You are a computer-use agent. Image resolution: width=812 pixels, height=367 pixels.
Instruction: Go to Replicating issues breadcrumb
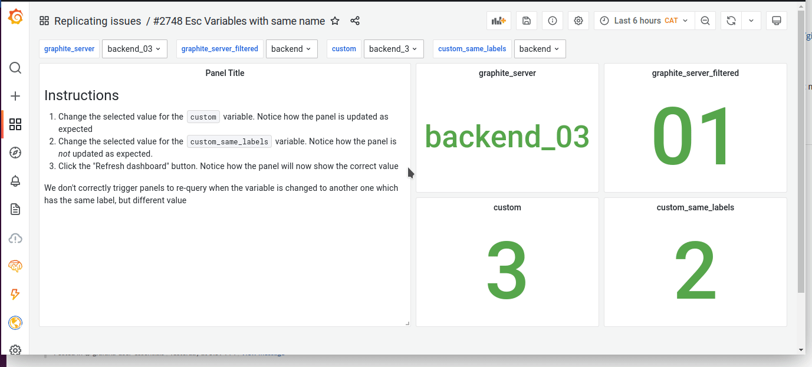[97, 20]
